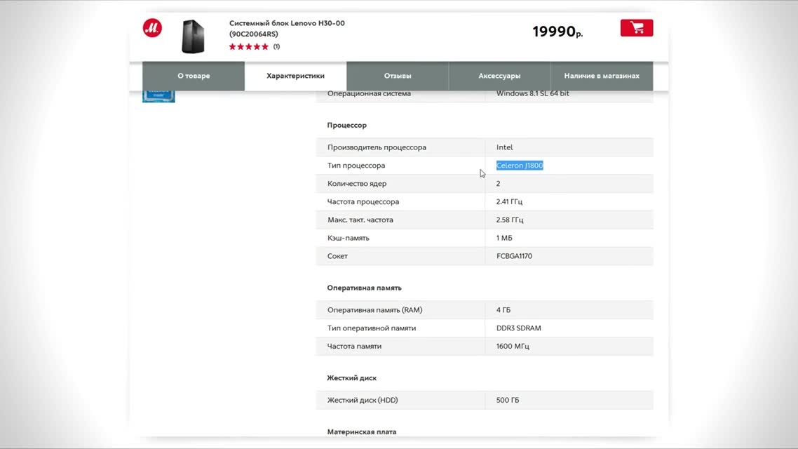Click the 4 ГБ value
798x449 pixels.
[503, 310]
